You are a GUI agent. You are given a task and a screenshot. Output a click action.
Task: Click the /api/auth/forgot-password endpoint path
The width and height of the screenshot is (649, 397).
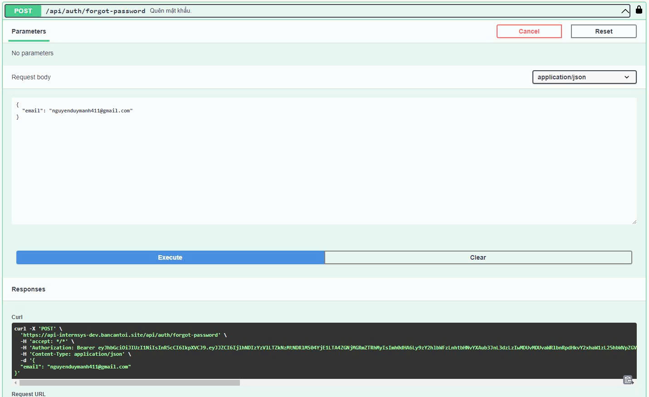click(95, 11)
